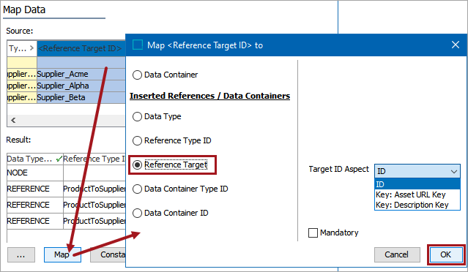Select the Supplier_Beta source cell
The width and height of the screenshot is (468, 272).
(x=81, y=97)
